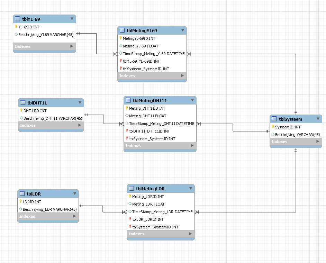Select the tblMetingYL69 table title

[x=142, y=30]
